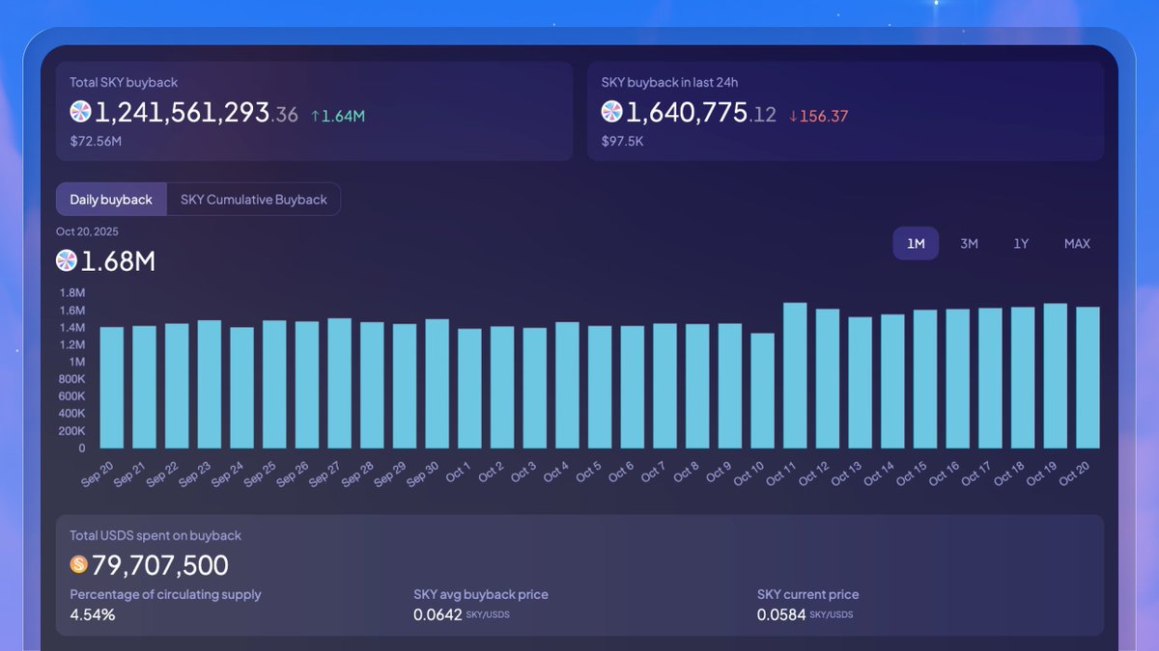Switch to the Daily buyback tab
The width and height of the screenshot is (1159, 651).
[111, 200]
